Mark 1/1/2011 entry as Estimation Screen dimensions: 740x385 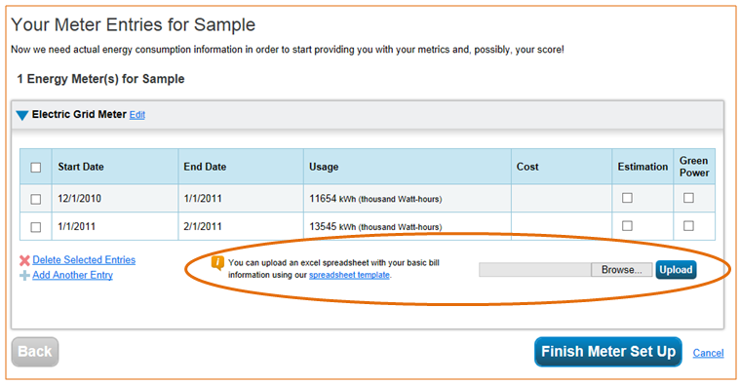tap(627, 226)
